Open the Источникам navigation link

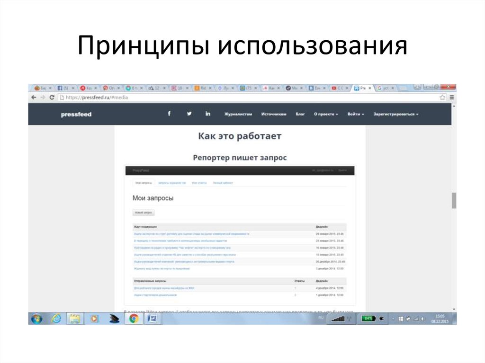tap(274, 114)
